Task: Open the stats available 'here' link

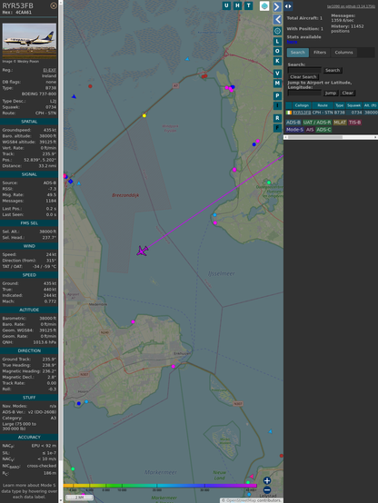Action: (292, 42)
